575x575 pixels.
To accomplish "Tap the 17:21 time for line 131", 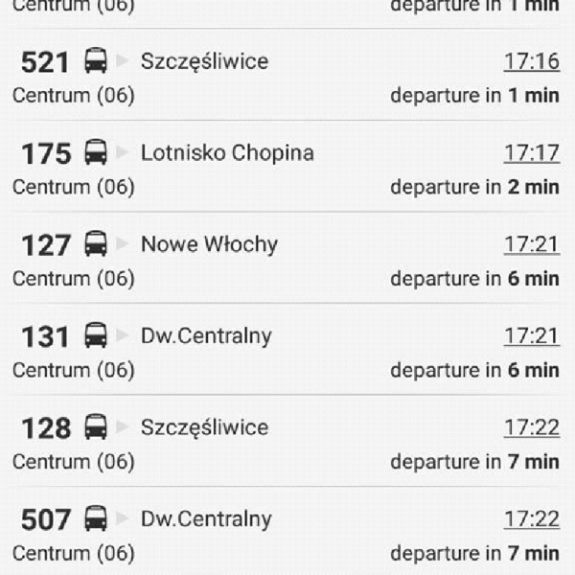I will 531,336.
